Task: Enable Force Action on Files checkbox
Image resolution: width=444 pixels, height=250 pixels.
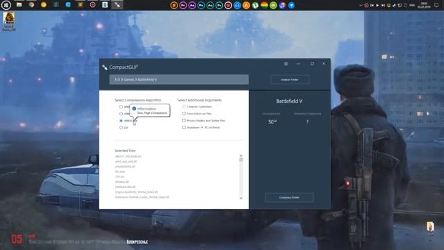Action: point(184,113)
